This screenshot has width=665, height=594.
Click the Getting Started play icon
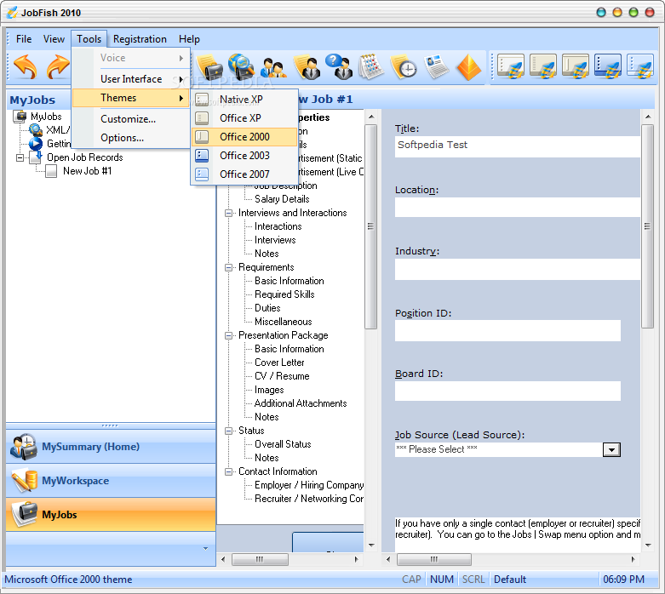coord(36,144)
